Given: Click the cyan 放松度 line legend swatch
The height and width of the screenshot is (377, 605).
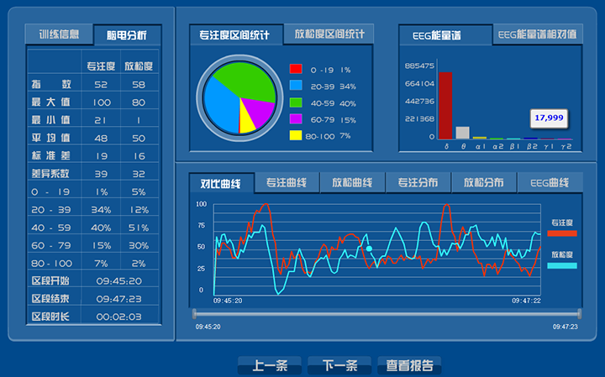Looking at the screenshot, I should click(562, 265).
